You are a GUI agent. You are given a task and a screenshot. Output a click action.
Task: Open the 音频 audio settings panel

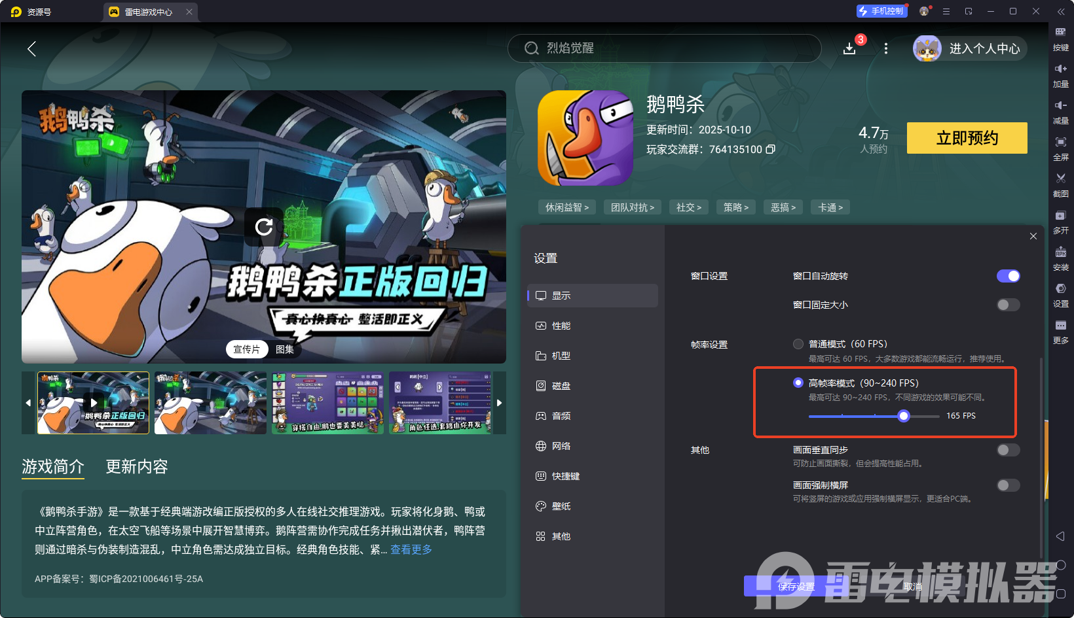[x=562, y=415]
